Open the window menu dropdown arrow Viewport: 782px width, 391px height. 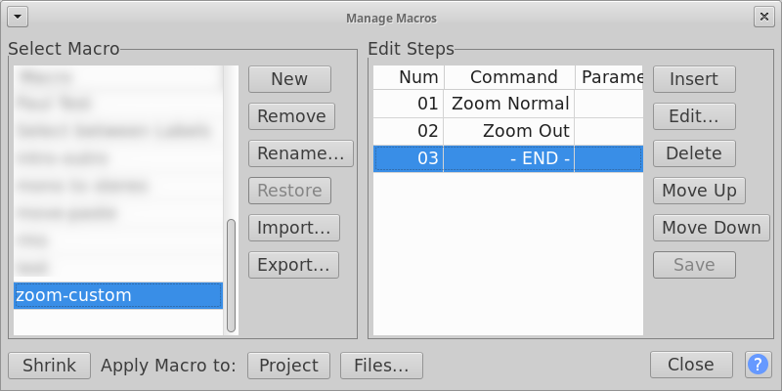point(18,18)
